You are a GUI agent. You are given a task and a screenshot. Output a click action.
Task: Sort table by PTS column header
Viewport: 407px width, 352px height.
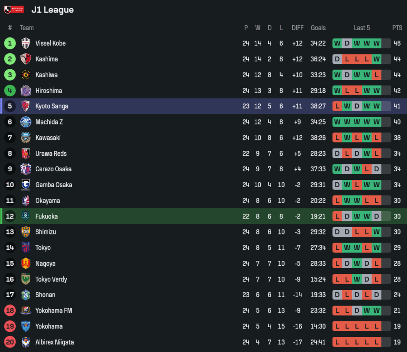397,28
